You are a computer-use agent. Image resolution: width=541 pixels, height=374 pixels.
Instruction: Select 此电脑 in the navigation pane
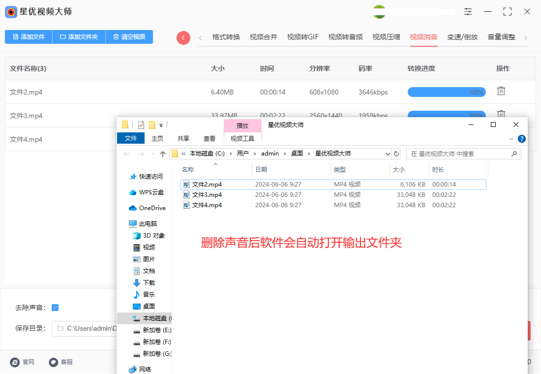(x=143, y=224)
